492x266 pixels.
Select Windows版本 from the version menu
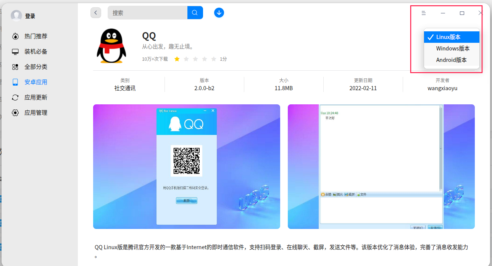[x=452, y=49]
